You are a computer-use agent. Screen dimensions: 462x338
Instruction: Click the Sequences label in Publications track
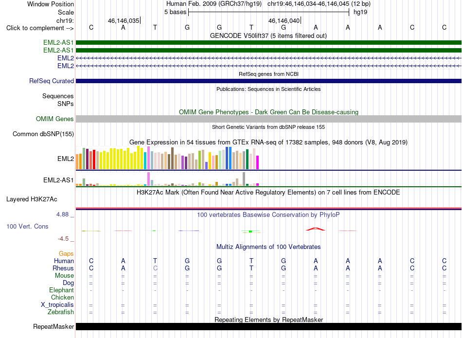[58, 96]
